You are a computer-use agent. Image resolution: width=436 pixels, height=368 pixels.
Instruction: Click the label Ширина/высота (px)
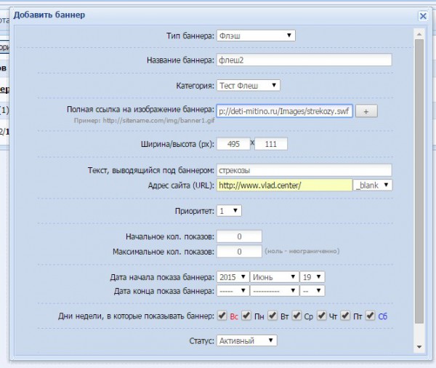click(177, 144)
